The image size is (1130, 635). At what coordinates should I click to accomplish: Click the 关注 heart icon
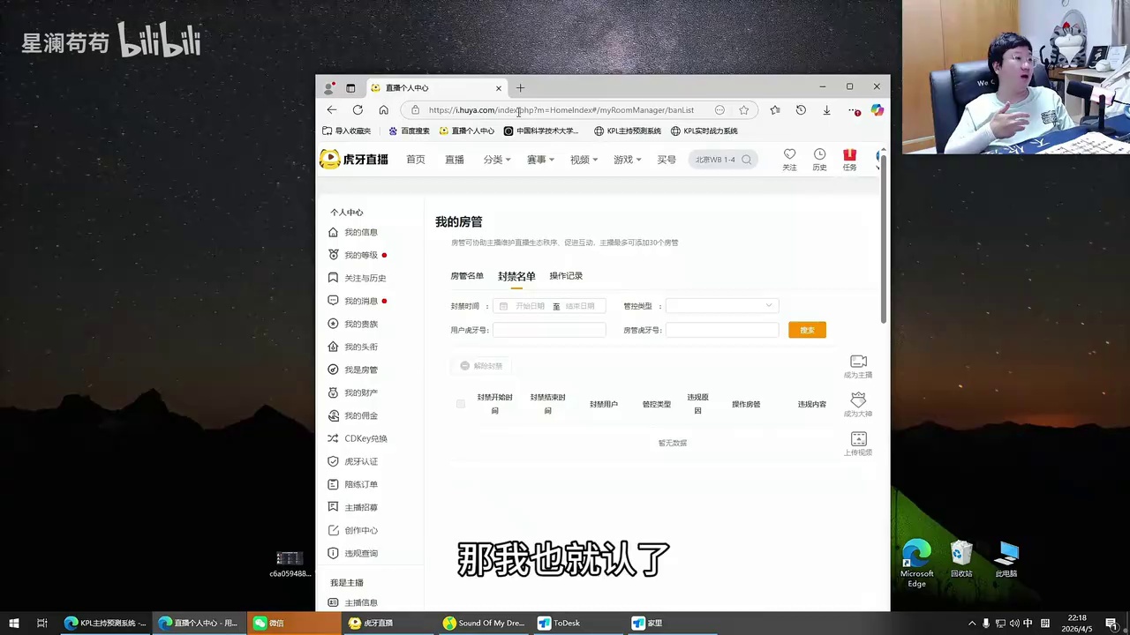click(x=789, y=154)
